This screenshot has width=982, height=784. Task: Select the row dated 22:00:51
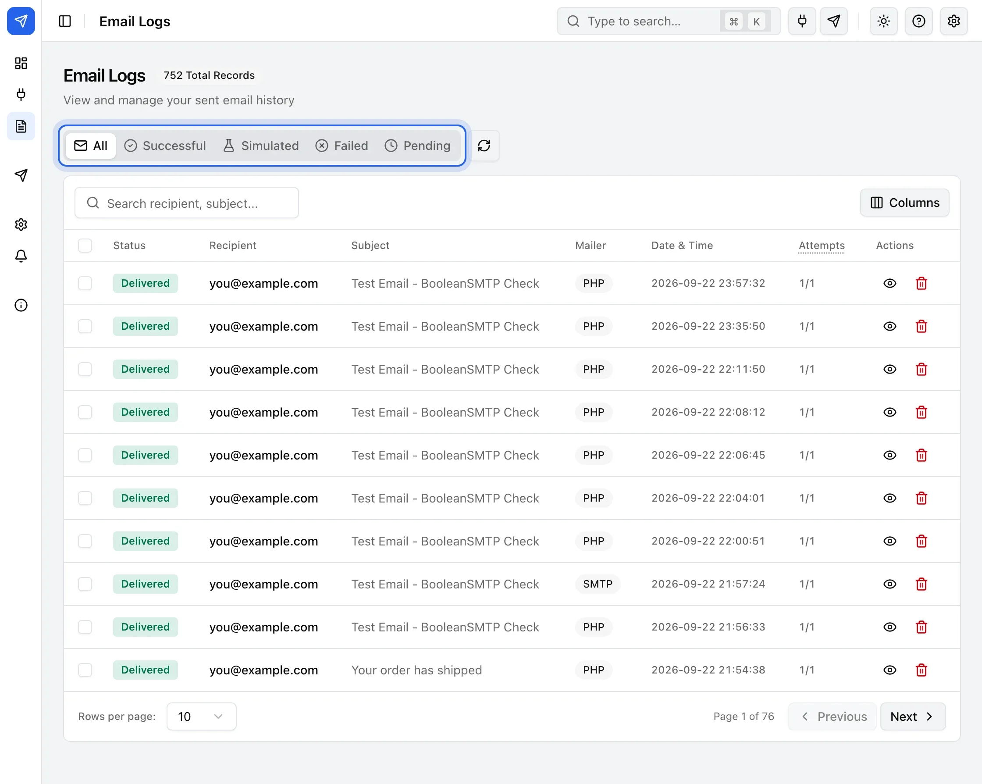click(85, 541)
